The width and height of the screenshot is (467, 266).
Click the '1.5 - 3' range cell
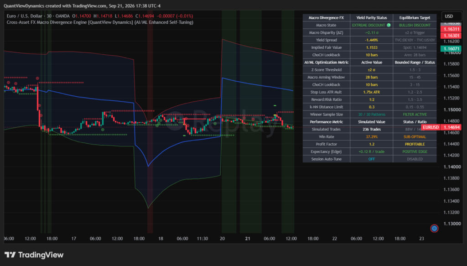(415, 70)
